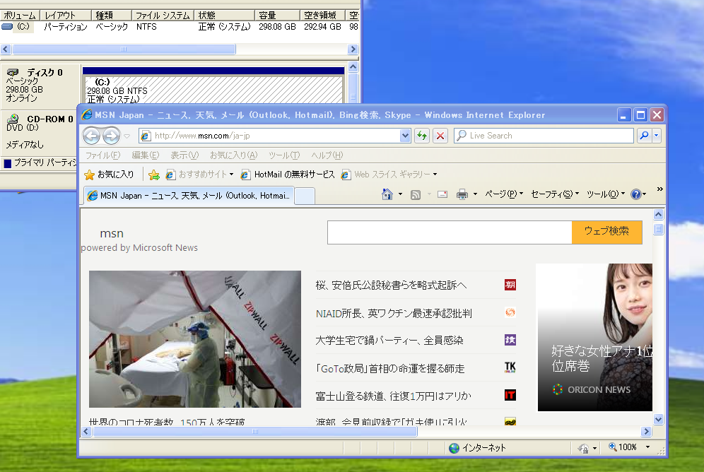Open the recent pages dropdown next to Forward
This screenshot has width=704, height=472.
pos(127,136)
